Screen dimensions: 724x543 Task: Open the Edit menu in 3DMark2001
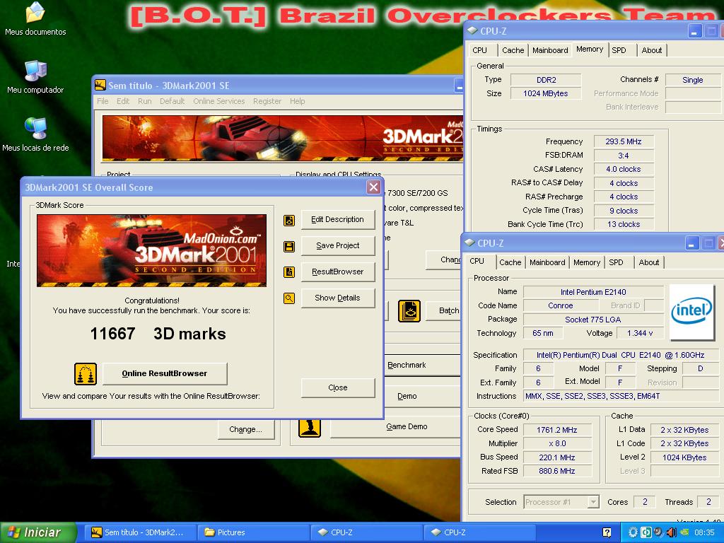click(x=123, y=101)
